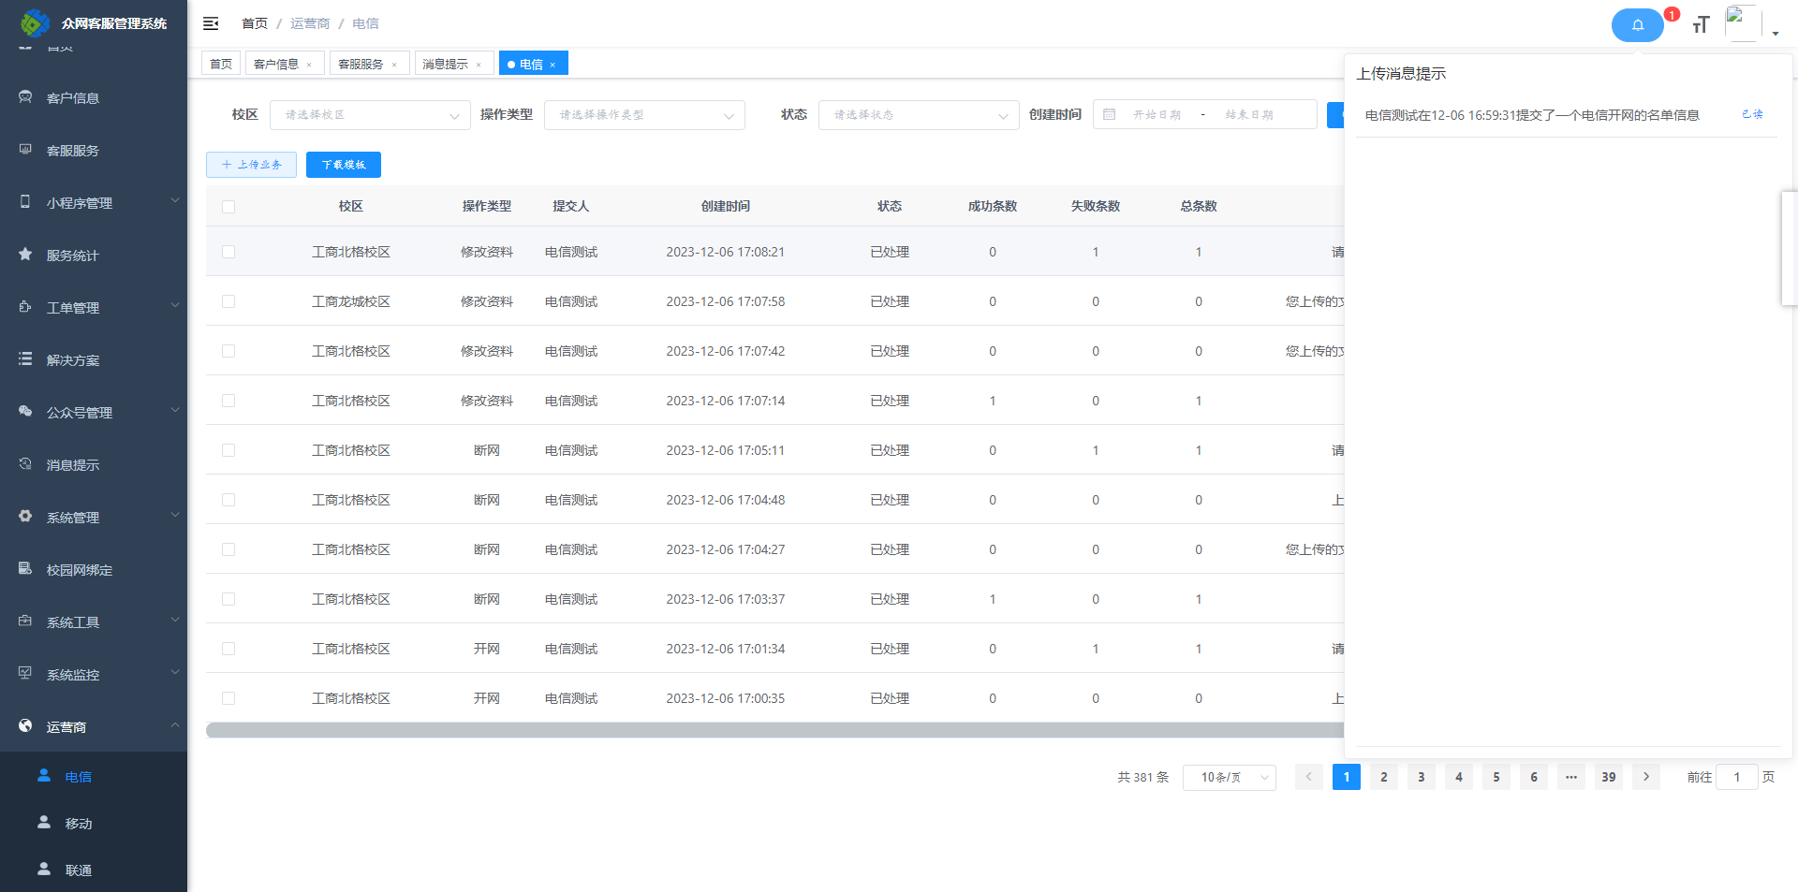The image size is (1798, 892).
Task: Click the 运营商 globe icon
Action: tap(25, 726)
